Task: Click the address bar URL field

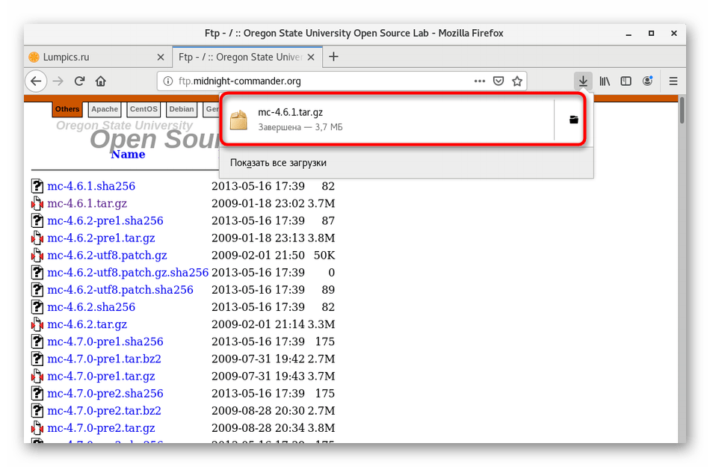Action: [314, 81]
